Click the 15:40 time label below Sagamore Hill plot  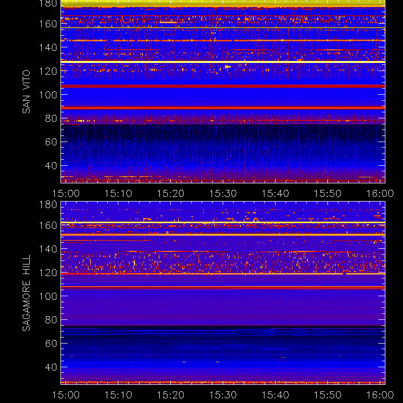pyautogui.click(x=275, y=395)
